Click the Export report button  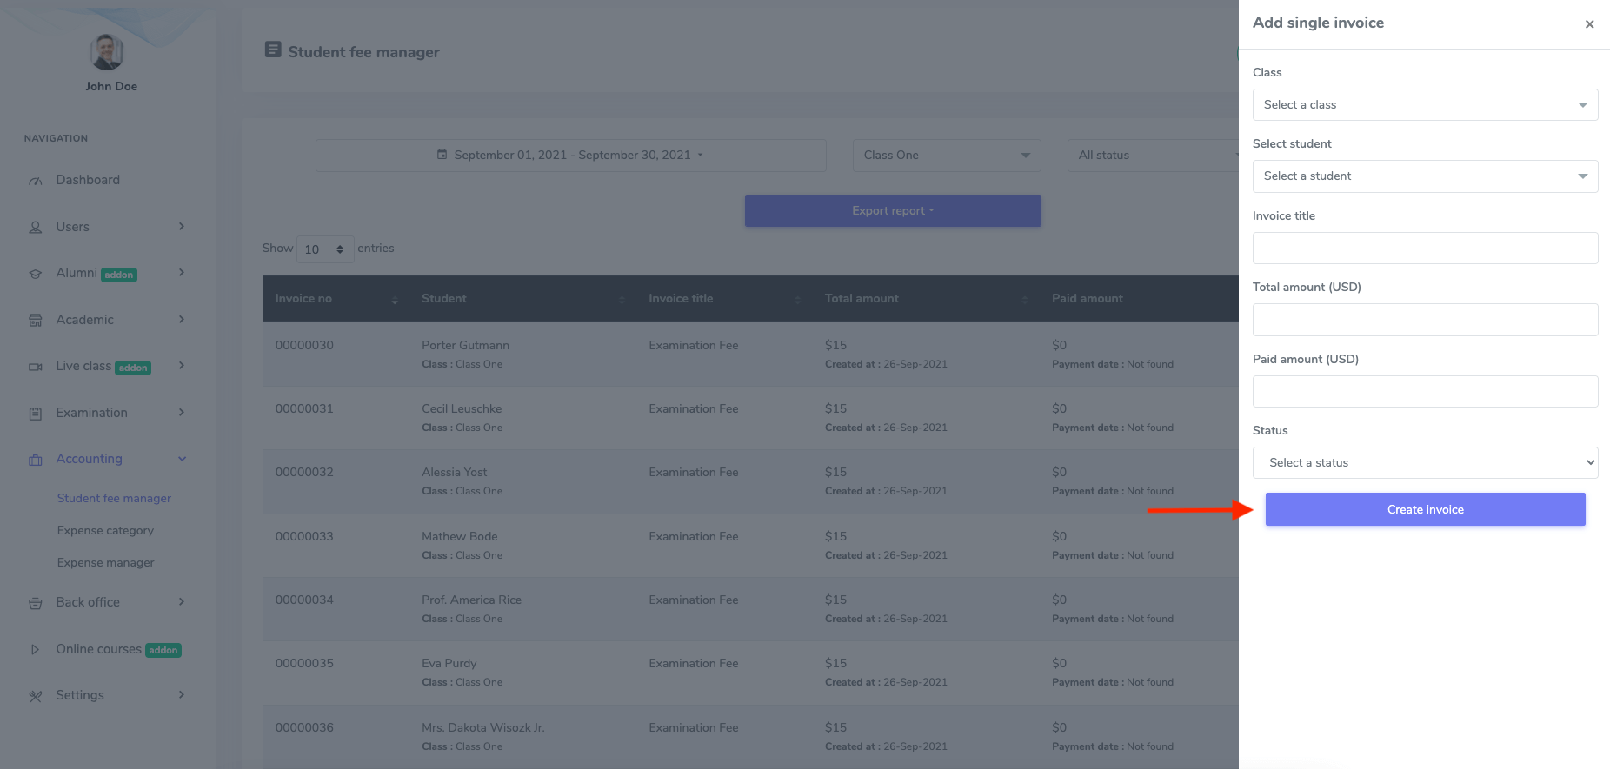coord(893,211)
